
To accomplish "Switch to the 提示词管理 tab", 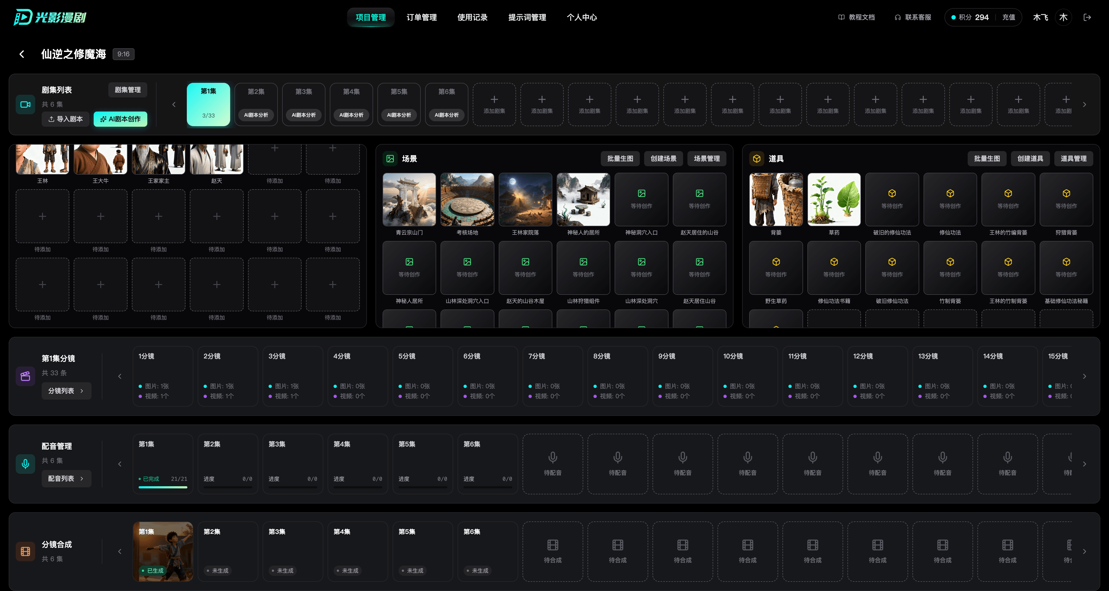I will 527,17.
